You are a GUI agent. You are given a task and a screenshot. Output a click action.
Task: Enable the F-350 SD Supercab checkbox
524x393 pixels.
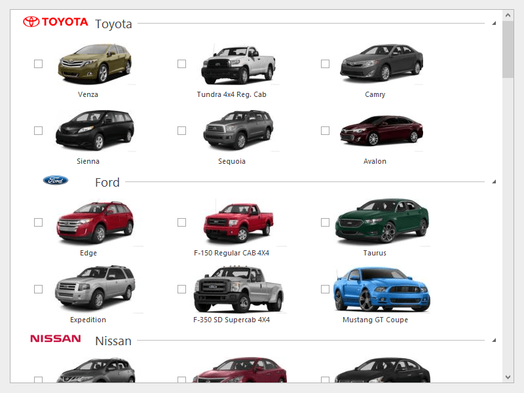point(181,289)
